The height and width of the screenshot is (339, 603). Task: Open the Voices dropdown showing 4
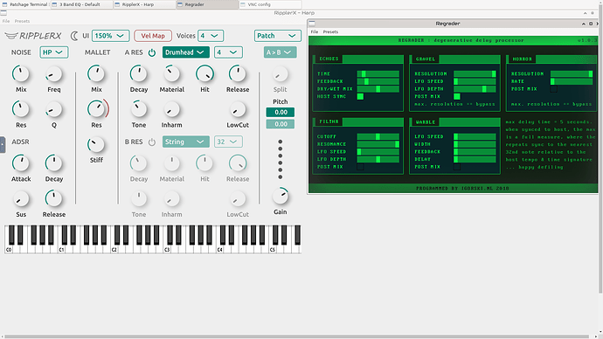pyautogui.click(x=211, y=36)
